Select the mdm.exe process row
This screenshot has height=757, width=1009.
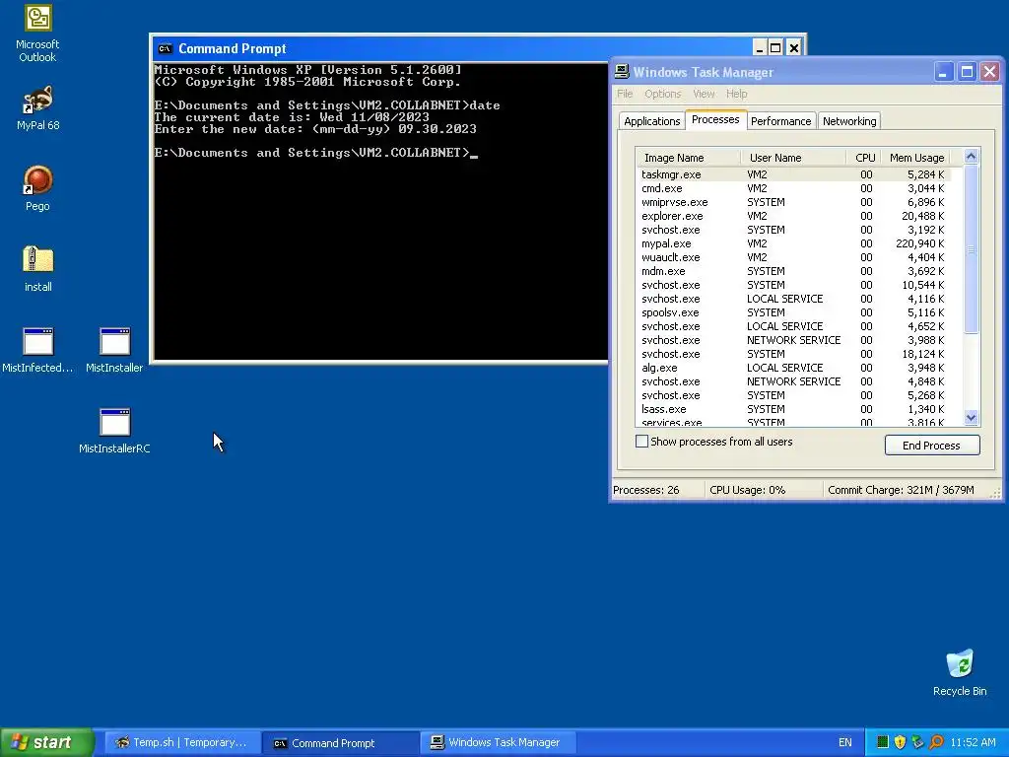tap(793, 271)
